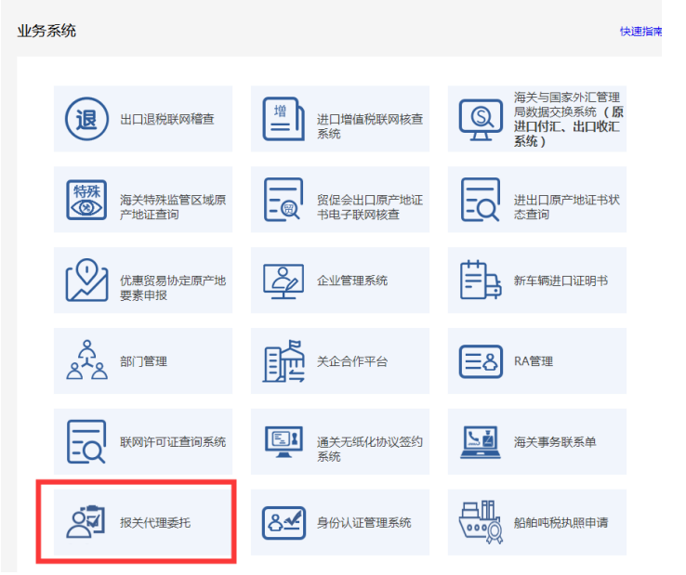
Task: Open 海关事务联系单
Action: tap(537, 441)
